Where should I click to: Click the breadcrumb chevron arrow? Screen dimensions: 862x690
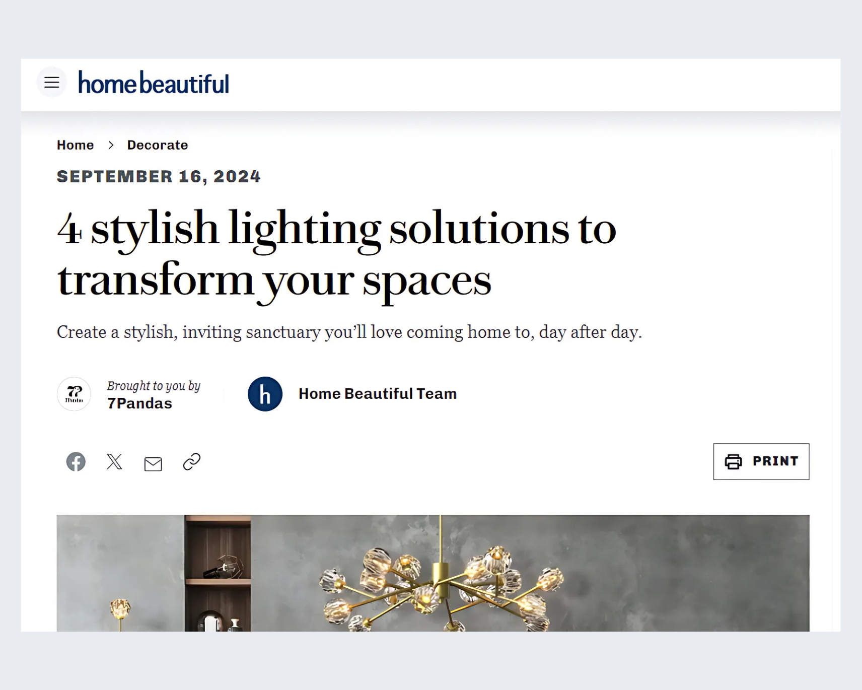[x=111, y=145]
